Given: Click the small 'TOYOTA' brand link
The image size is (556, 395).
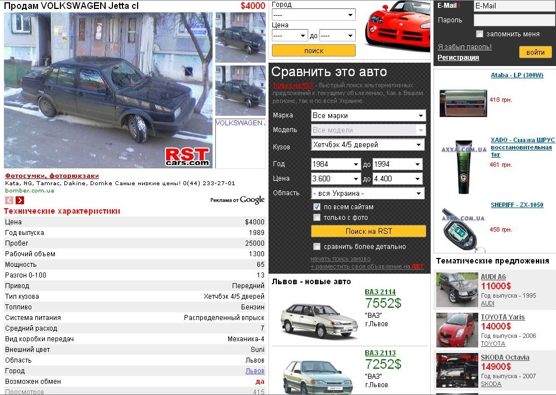Looking at the screenshot, I should click(x=493, y=344).
